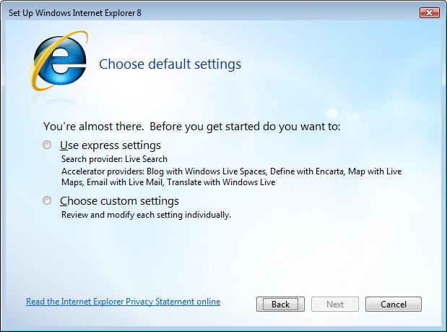This screenshot has height=332, width=447.
Task: Click the "Choose custom settings" label text
Action: coord(119,201)
